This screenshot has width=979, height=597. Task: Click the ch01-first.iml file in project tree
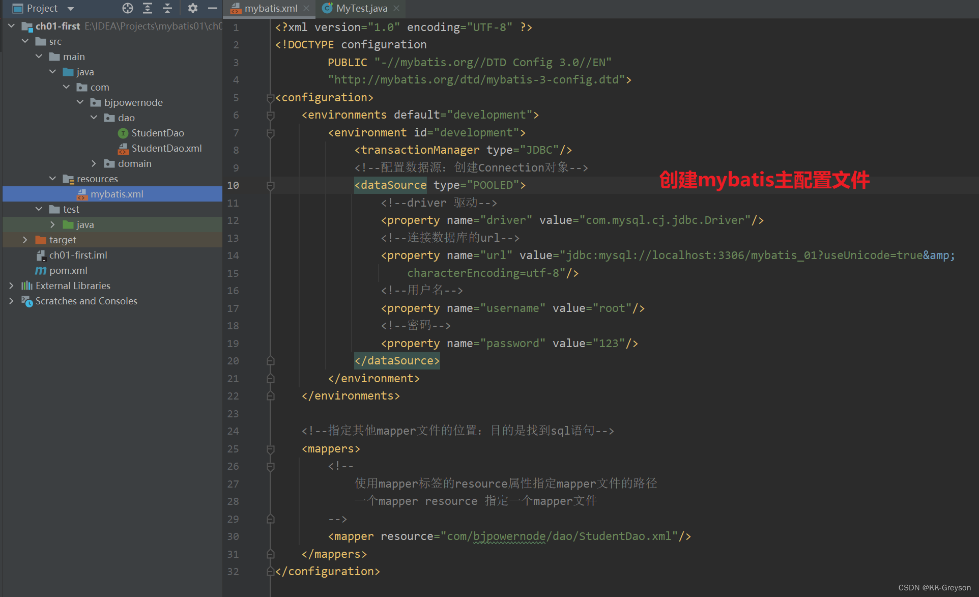[79, 255]
